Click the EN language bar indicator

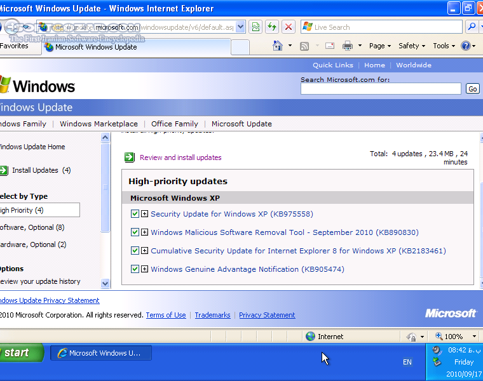407,362
